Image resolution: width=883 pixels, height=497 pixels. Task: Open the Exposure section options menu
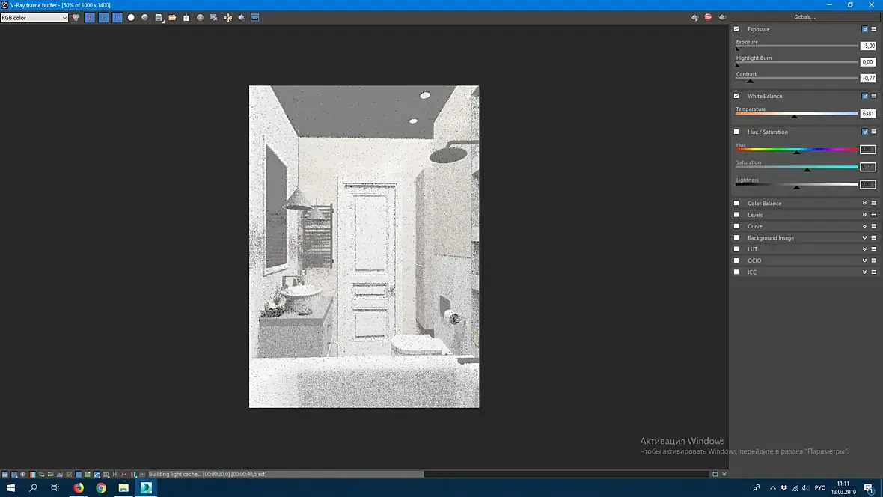(874, 29)
